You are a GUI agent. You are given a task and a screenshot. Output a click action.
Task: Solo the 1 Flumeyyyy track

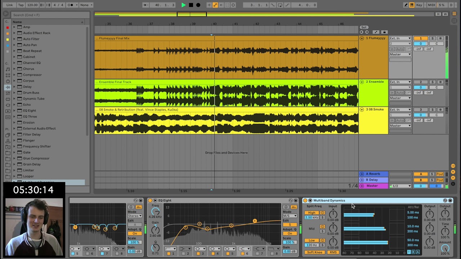pos(433,38)
